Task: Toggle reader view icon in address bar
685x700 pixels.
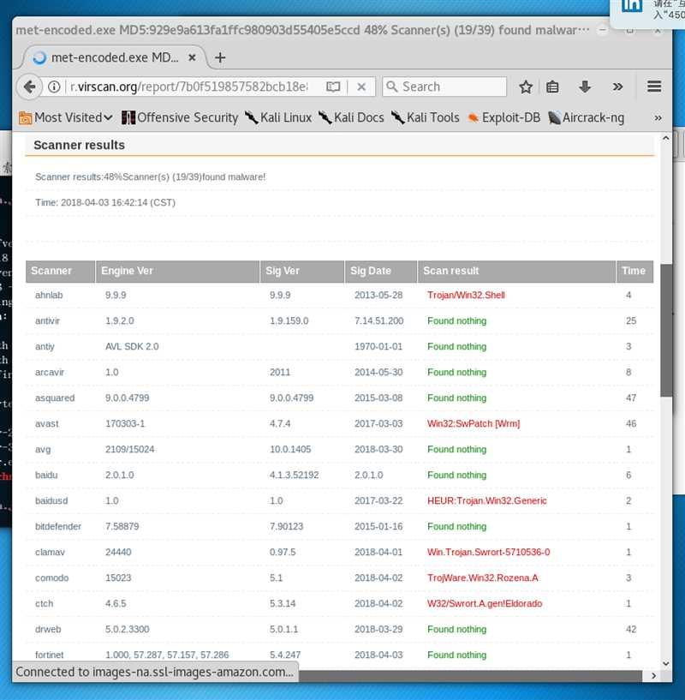Action: [333, 87]
